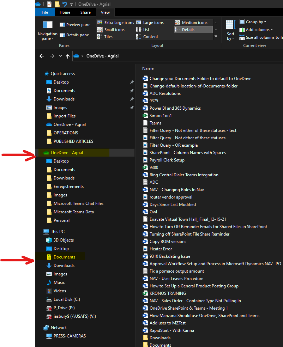The width and height of the screenshot is (283, 347).
Task: Toggle the Preview pane
Action: (x=75, y=25)
